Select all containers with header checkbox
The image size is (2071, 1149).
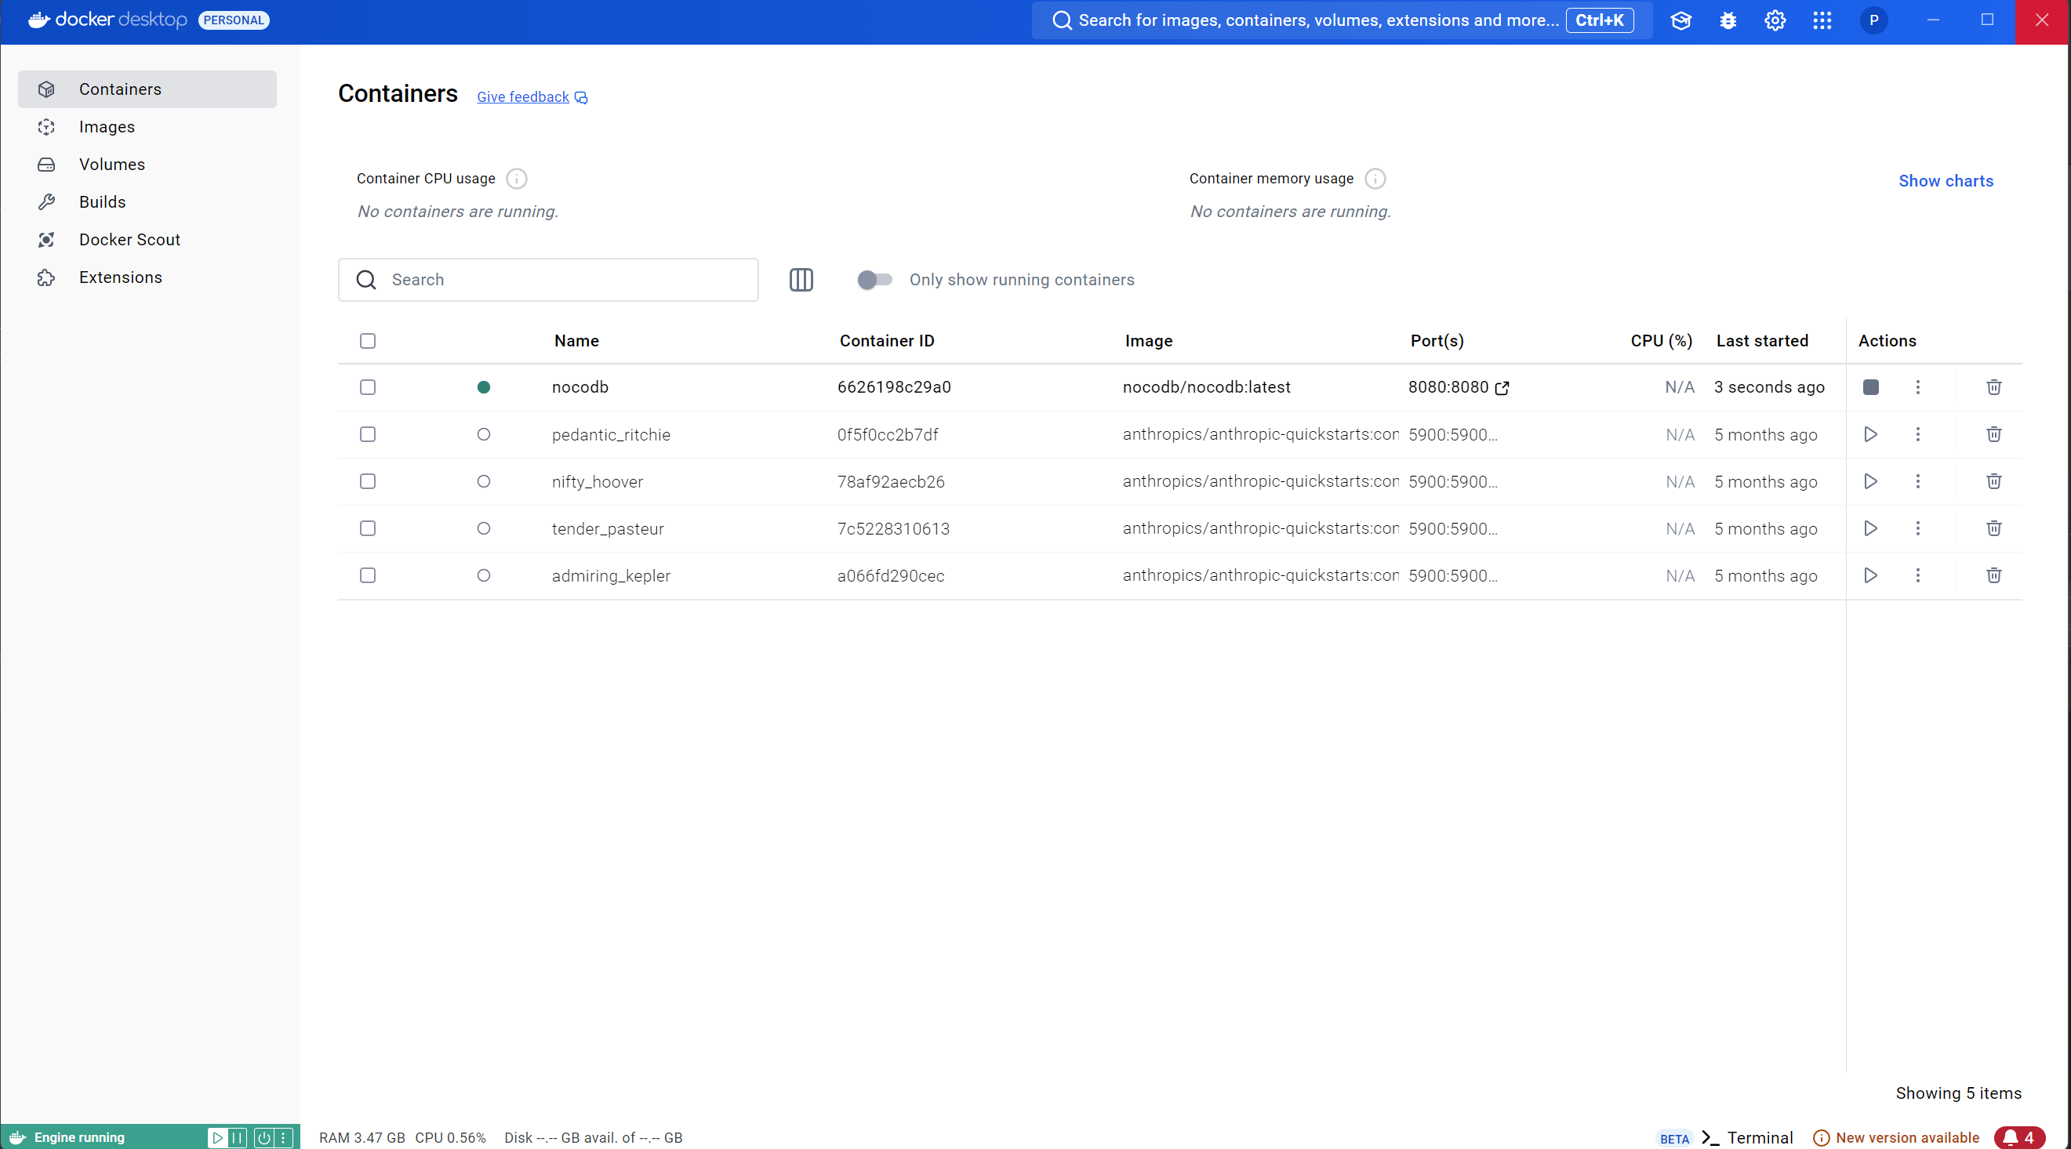coord(368,341)
